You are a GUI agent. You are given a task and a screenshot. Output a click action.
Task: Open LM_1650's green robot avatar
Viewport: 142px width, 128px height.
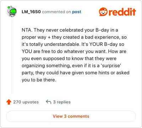[x=12, y=11]
